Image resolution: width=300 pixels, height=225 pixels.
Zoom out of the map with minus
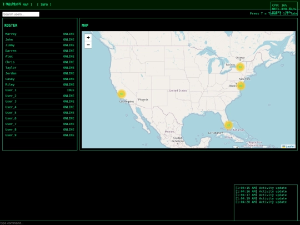click(x=88, y=45)
